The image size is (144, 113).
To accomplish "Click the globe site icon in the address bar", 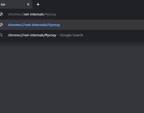I will point(1,14).
